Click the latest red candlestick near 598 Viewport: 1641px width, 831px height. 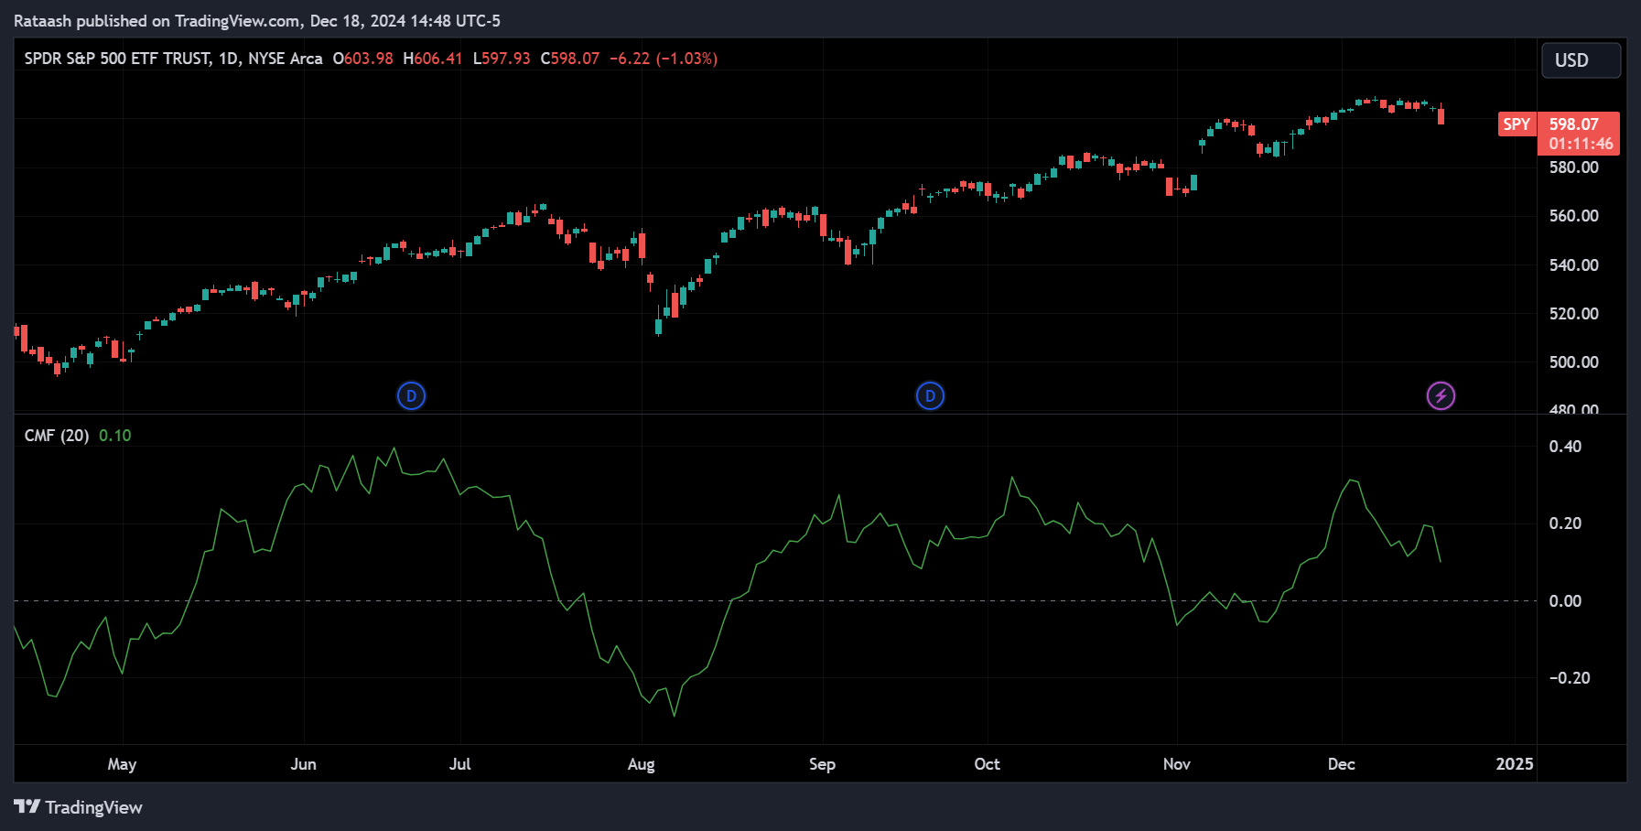click(x=1441, y=115)
